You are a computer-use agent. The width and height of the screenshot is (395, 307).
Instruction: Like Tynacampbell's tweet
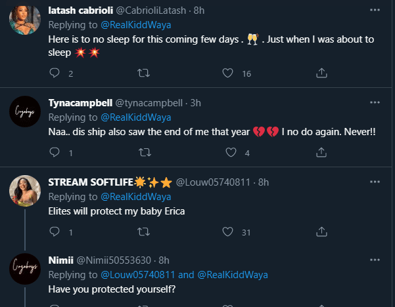pos(232,153)
